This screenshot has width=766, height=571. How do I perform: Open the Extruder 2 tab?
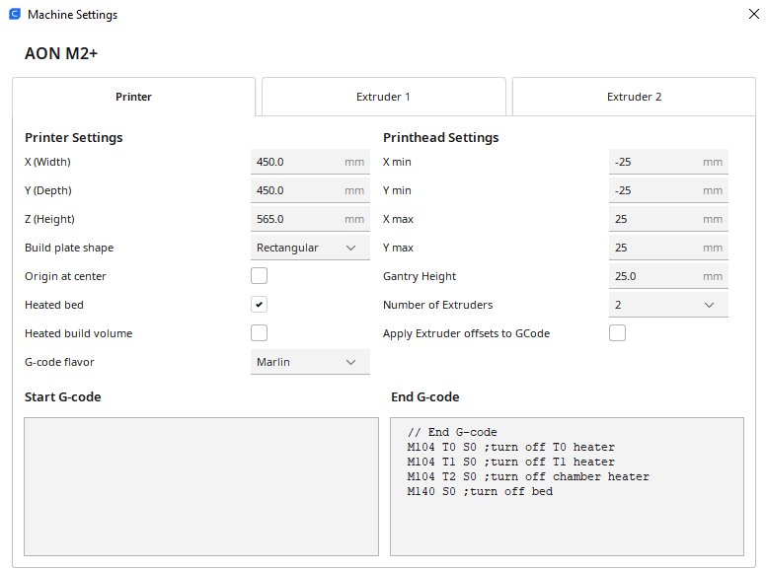pos(634,97)
